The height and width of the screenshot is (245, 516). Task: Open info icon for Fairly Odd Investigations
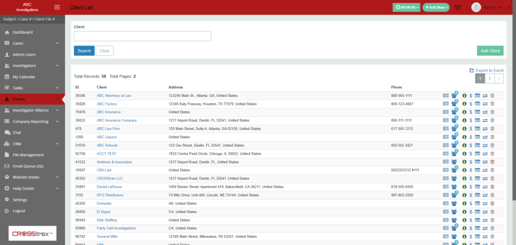464,228
